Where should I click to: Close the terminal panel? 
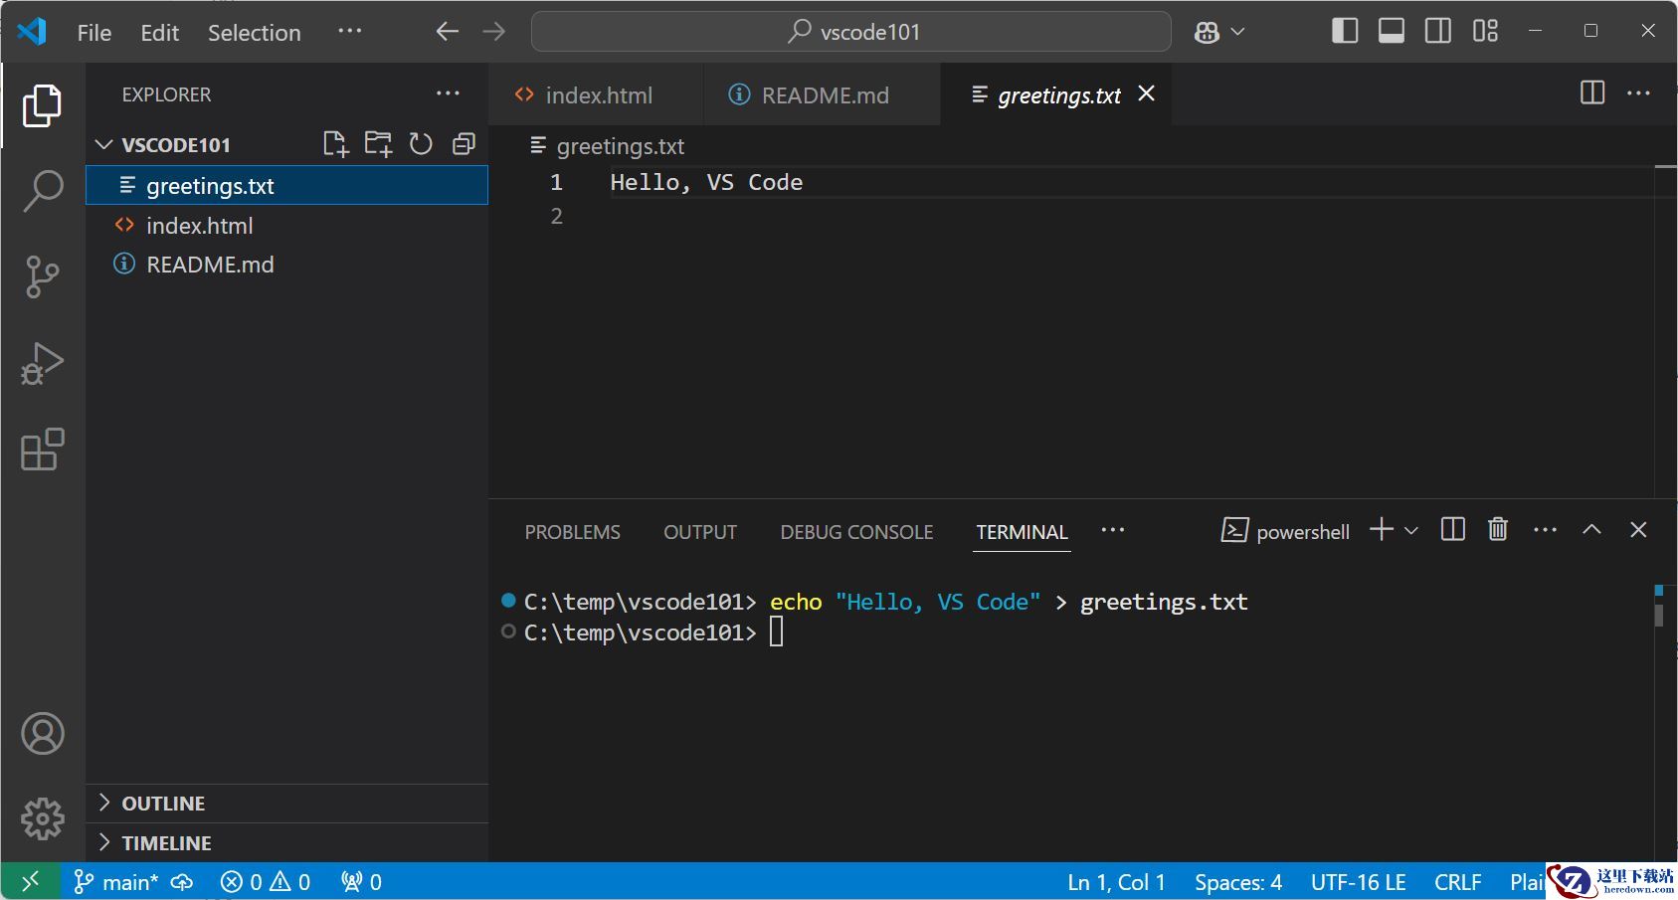point(1638,529)
